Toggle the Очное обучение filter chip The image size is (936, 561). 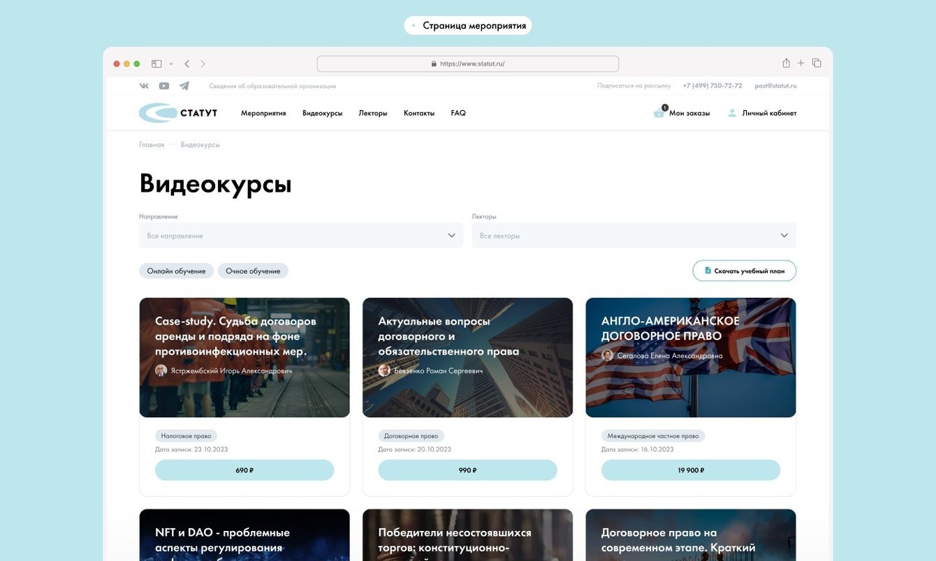point(253,271)
